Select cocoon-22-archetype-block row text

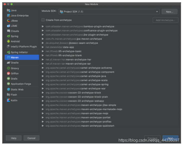[x=73, y=93]
